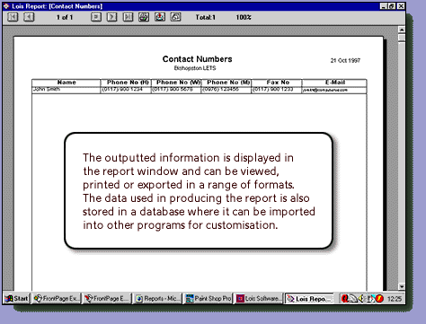Click the first red system tray icon
Screen dimensions: 426x324
(345, 299)
